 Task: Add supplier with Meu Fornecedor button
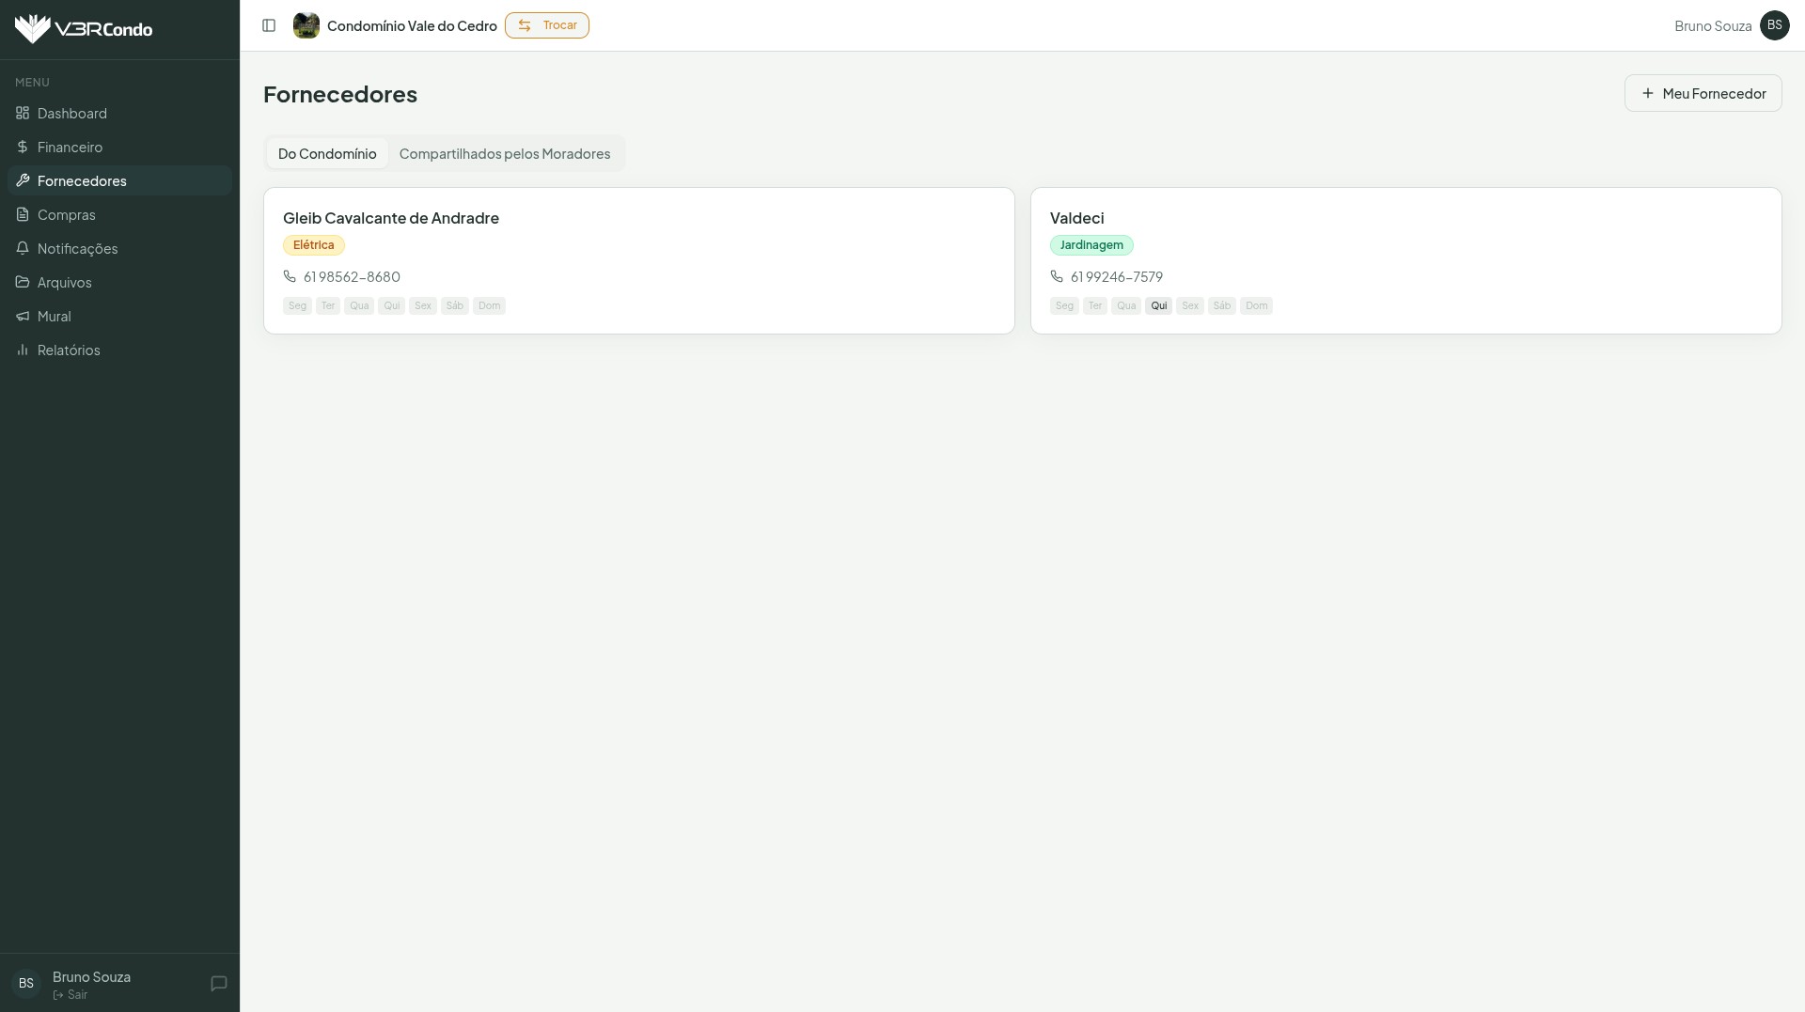1703,93
